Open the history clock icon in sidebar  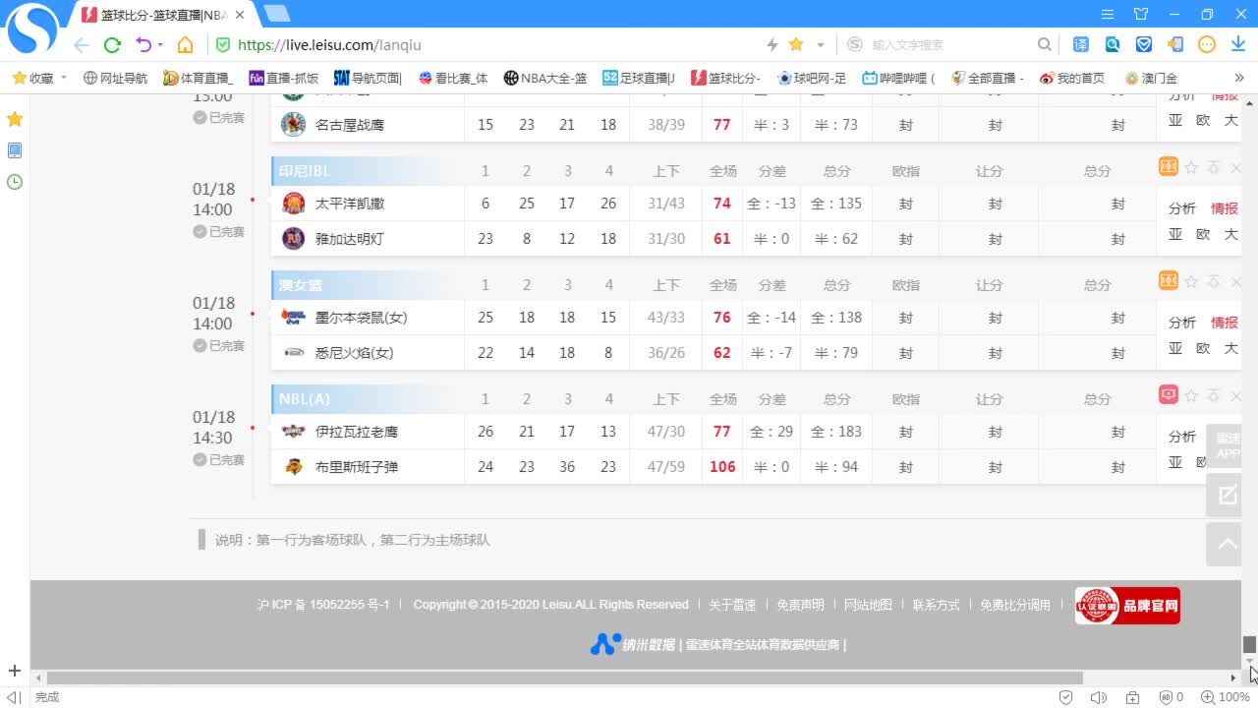tap(15, 182)
